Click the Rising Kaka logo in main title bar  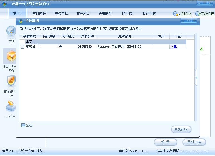pyautogui.click(x=4, y=4)
